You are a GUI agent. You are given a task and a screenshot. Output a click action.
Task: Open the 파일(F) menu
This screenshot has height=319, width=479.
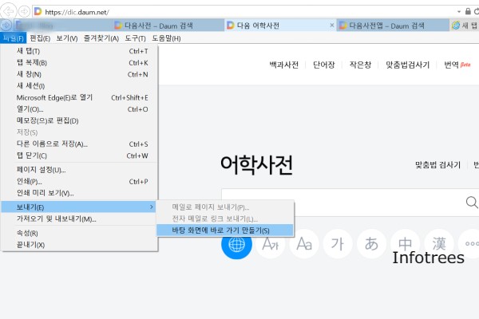(14, 38)
